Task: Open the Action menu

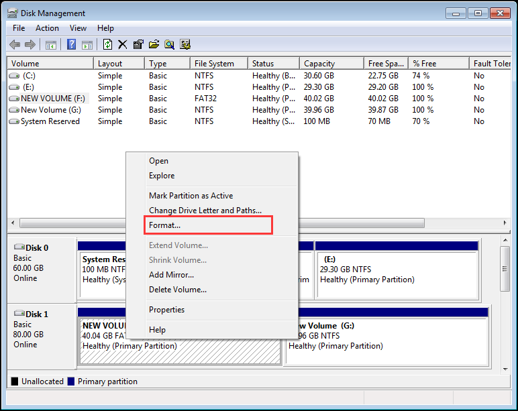Action: pyautogui.click(x=47, y=28)
